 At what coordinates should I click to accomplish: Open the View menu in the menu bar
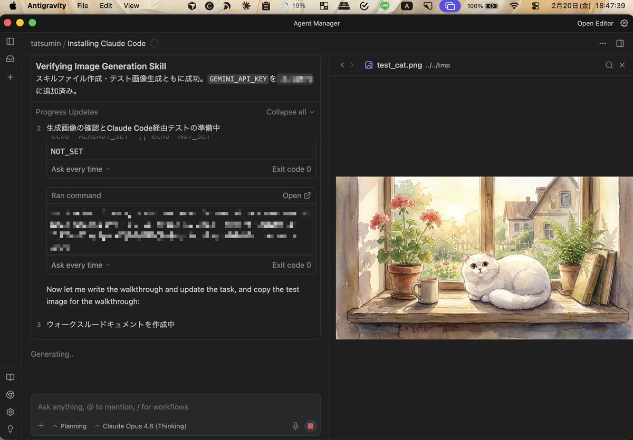click(x=130, y=6)
